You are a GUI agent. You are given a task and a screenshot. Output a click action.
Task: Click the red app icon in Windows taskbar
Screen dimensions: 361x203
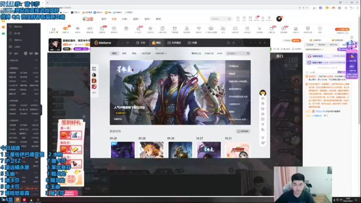click(24, 200)
